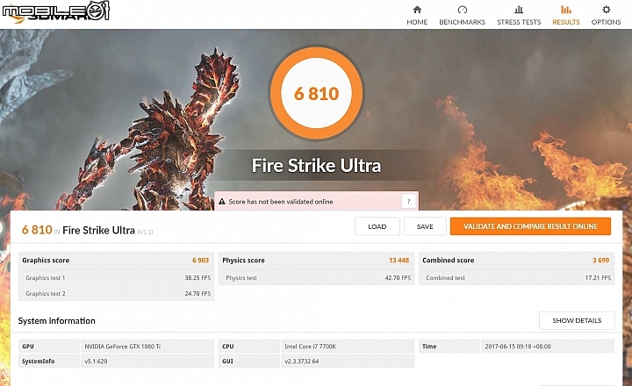Click the SAVE button
The height and width of the screenshot is (386, 632).
425,226
